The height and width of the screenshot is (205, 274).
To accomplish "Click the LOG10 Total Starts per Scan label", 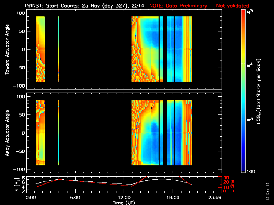I will [x=259, y=91].
